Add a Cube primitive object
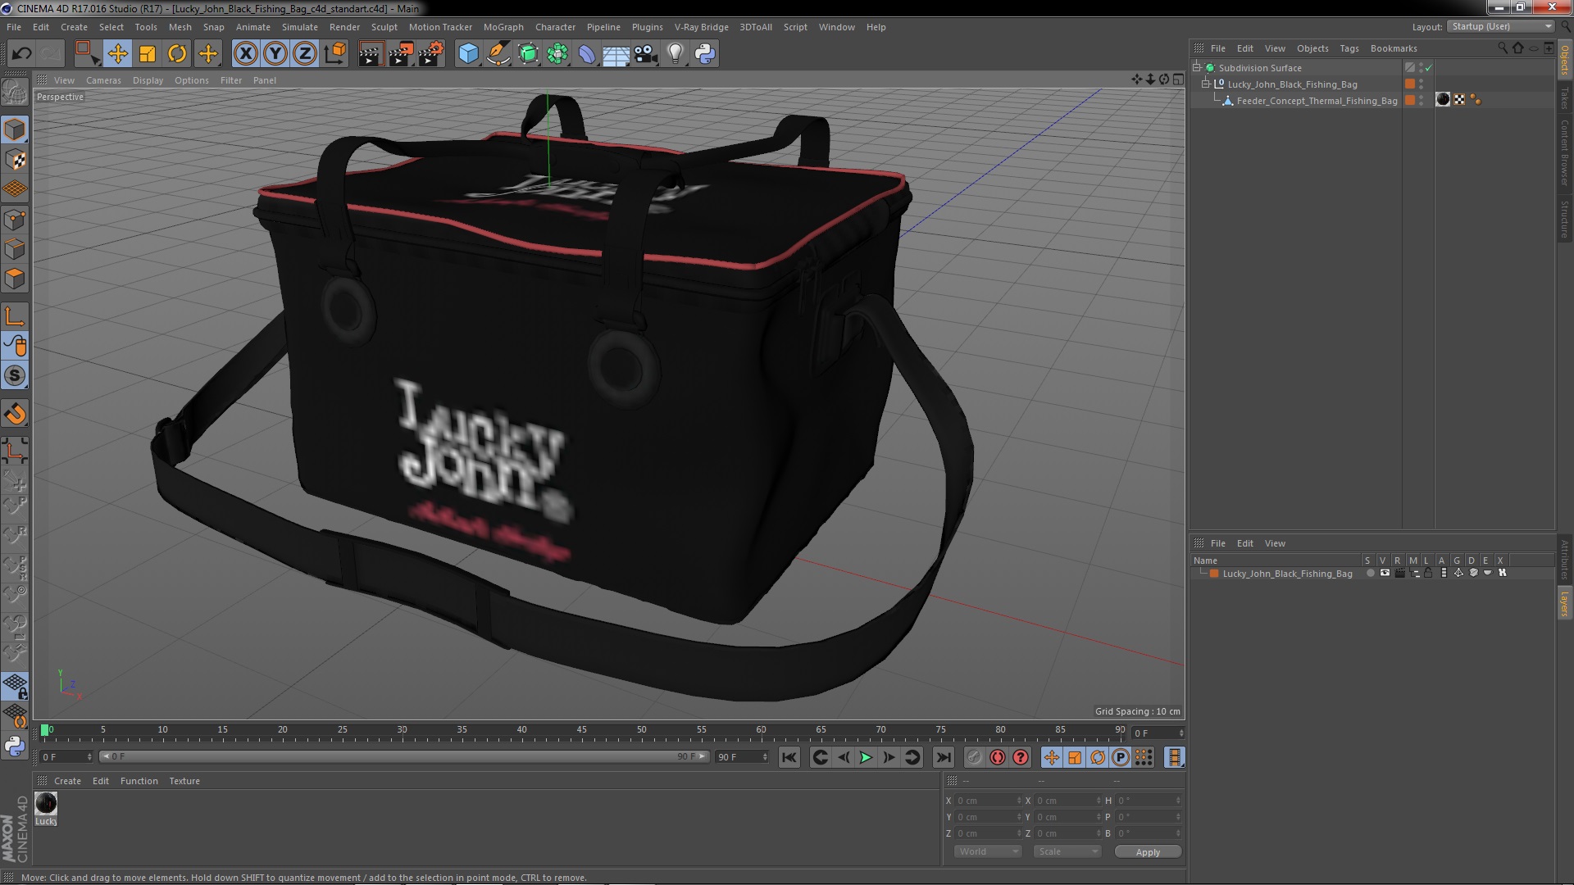The width and height of the screenshot is (1574, 885). [468, 54]
